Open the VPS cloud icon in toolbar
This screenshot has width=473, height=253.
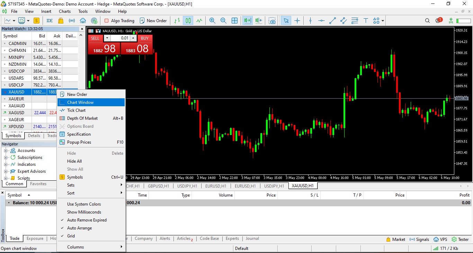(83, 20)
